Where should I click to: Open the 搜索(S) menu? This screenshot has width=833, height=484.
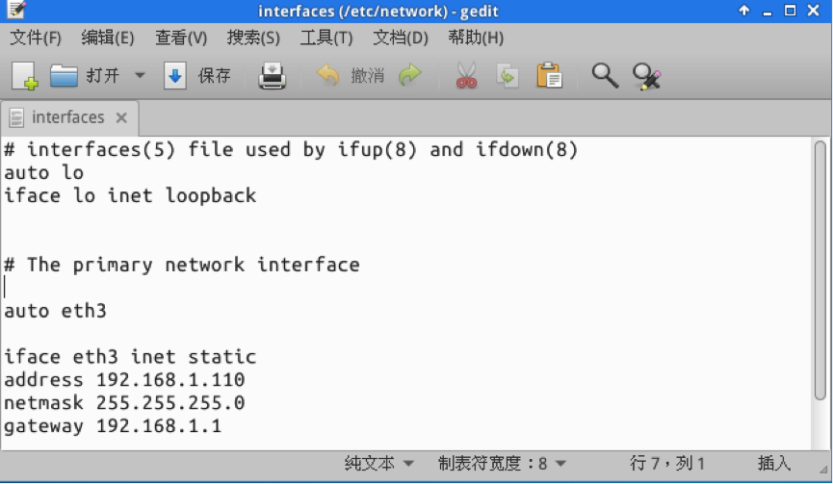(x=253, y=38)
